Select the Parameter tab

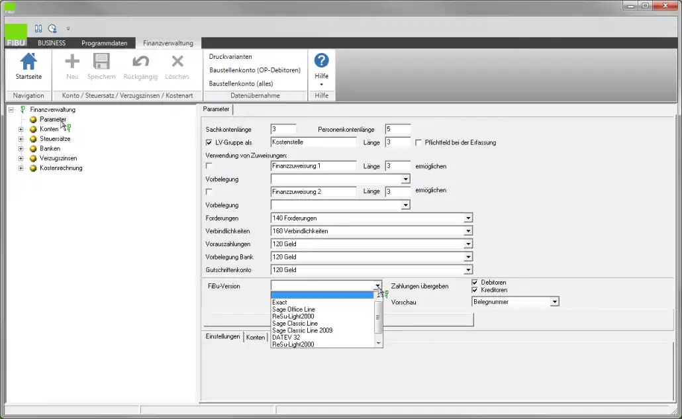[216, 109]
